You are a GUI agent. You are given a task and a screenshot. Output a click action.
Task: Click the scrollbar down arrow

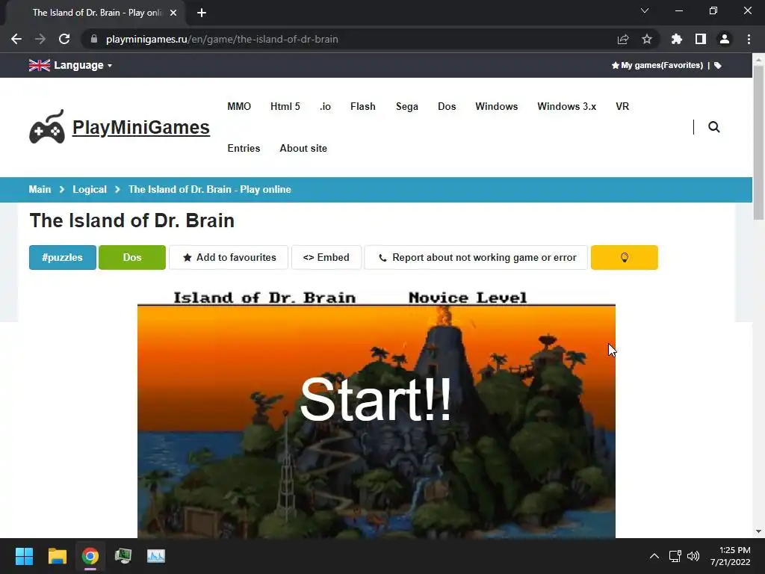pyautogui.click(x=758, y=531)
